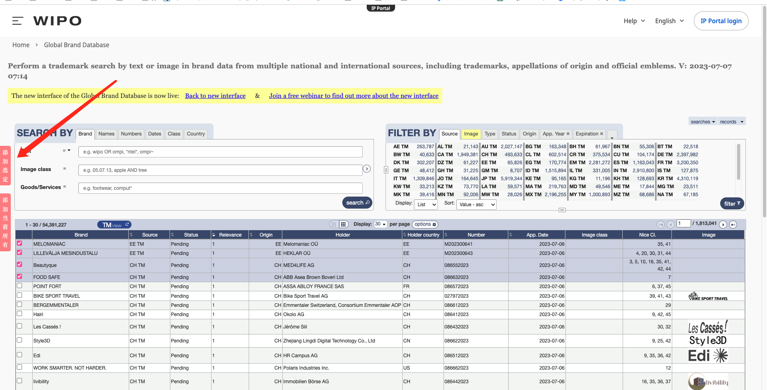The height and width of the screenshot is (390, 767).
Task: Click the page number input box
Action: click(x=684, y=224)
